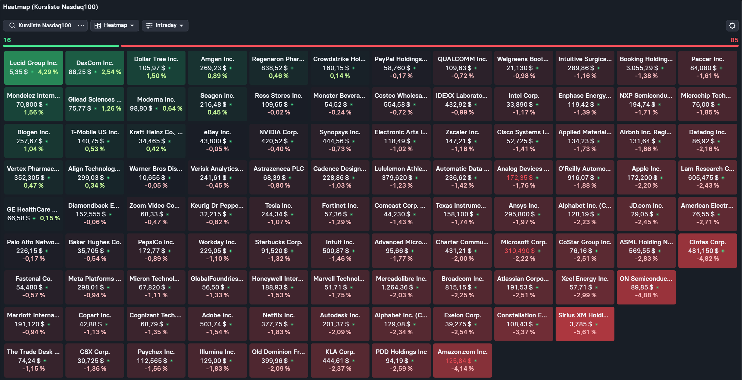Open the Booking Holdings tile

click(x=646, y=68)
